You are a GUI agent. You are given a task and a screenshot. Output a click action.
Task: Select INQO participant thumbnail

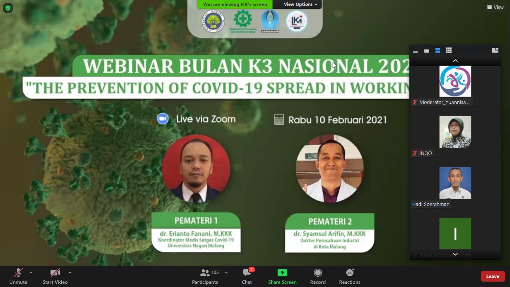point(455,132)
